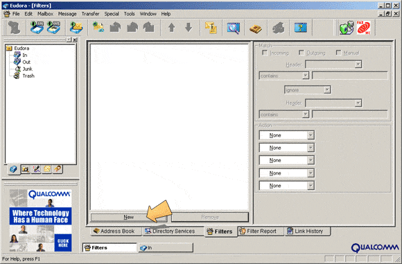Click the context Help question mark icon

click(301, 28)
